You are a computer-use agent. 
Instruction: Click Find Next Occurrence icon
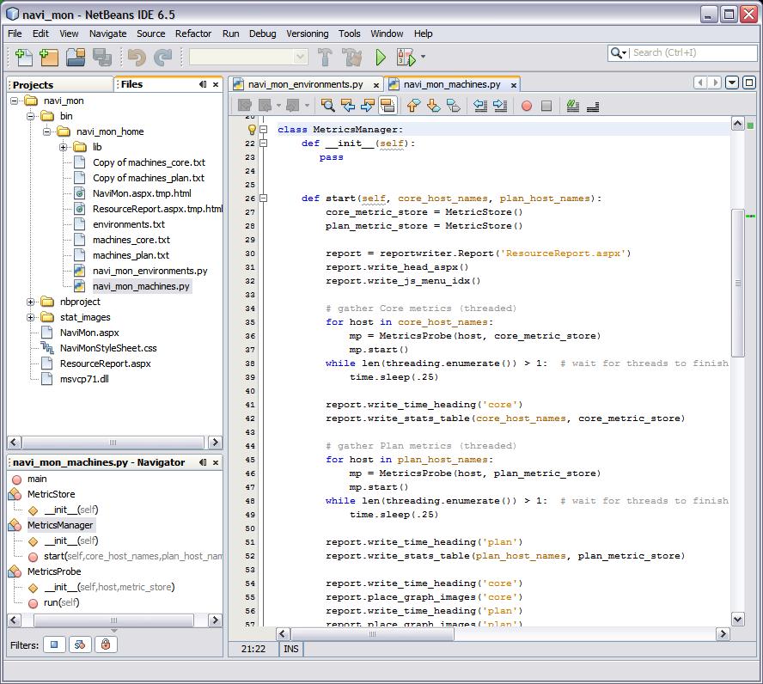[x=368, y=106]
